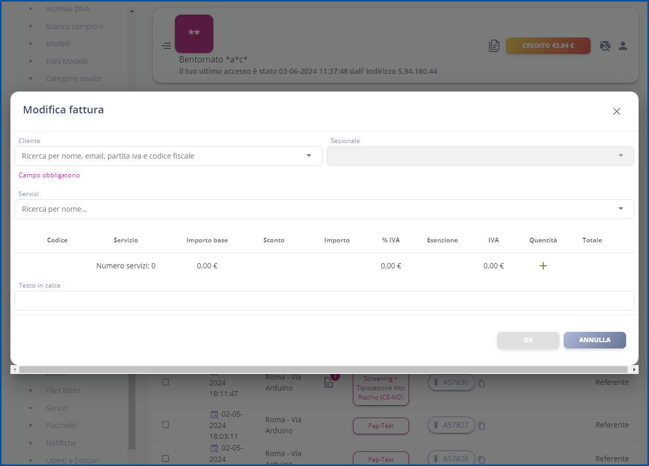The height and width of the screenshot is (466, 649).
Task: Expand the Sezionale dropdown
Action: (x=480, y=156)
